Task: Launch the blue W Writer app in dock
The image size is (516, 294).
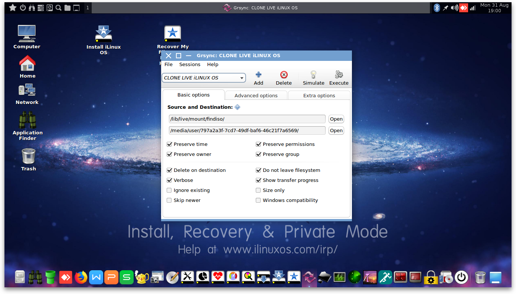Action: (x=96, y=277)
